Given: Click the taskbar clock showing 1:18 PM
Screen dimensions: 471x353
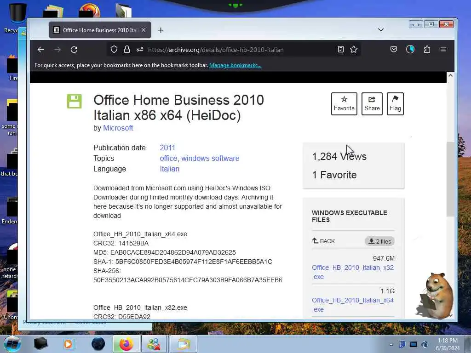Looking at the screenshot, I should pyautogui.click(x=448, y=344).
